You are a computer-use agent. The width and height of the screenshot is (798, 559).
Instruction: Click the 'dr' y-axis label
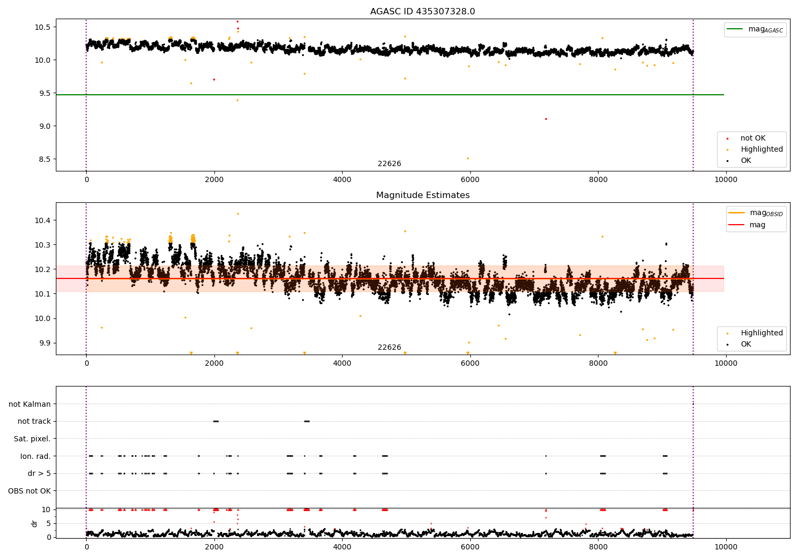coord(35,523)
